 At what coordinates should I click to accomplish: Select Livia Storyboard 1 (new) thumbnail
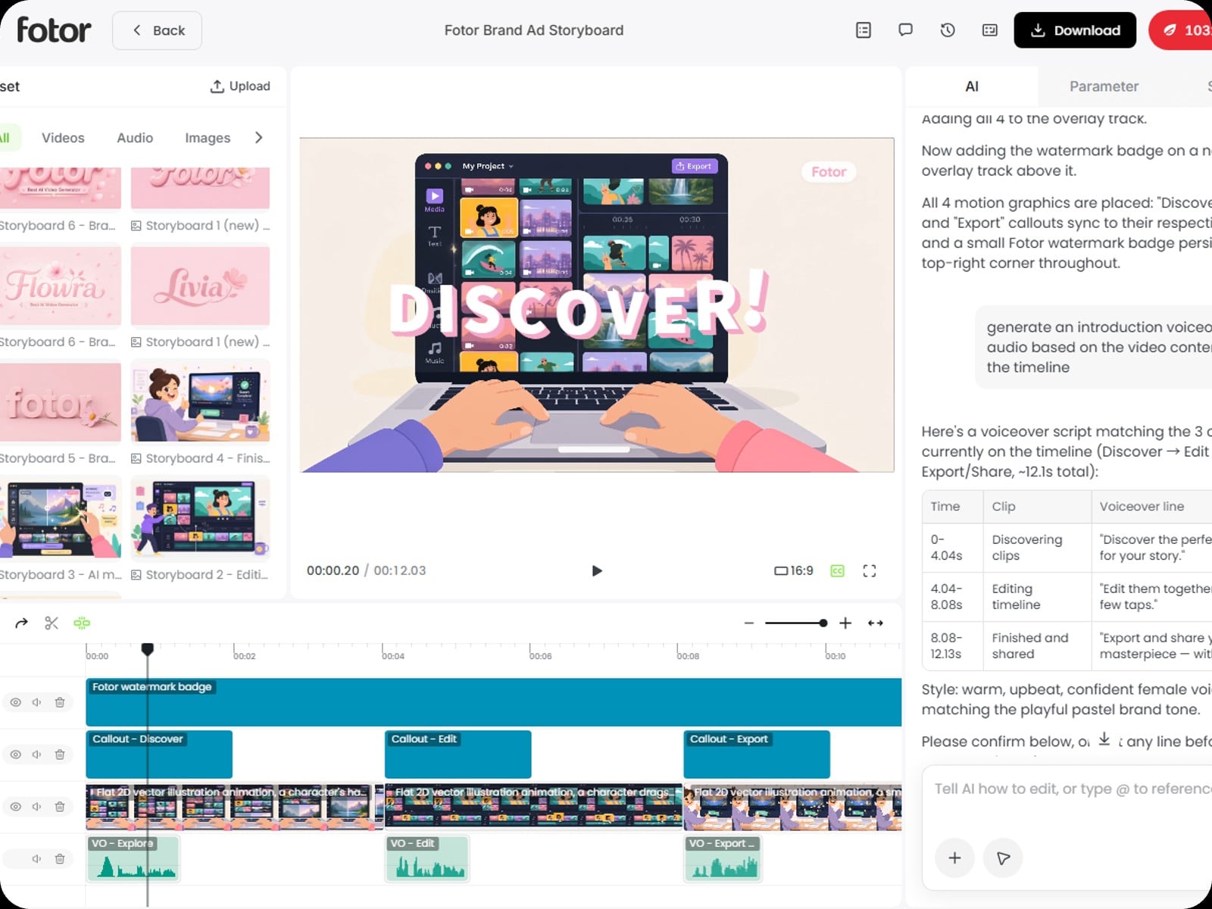coord(200,286)
